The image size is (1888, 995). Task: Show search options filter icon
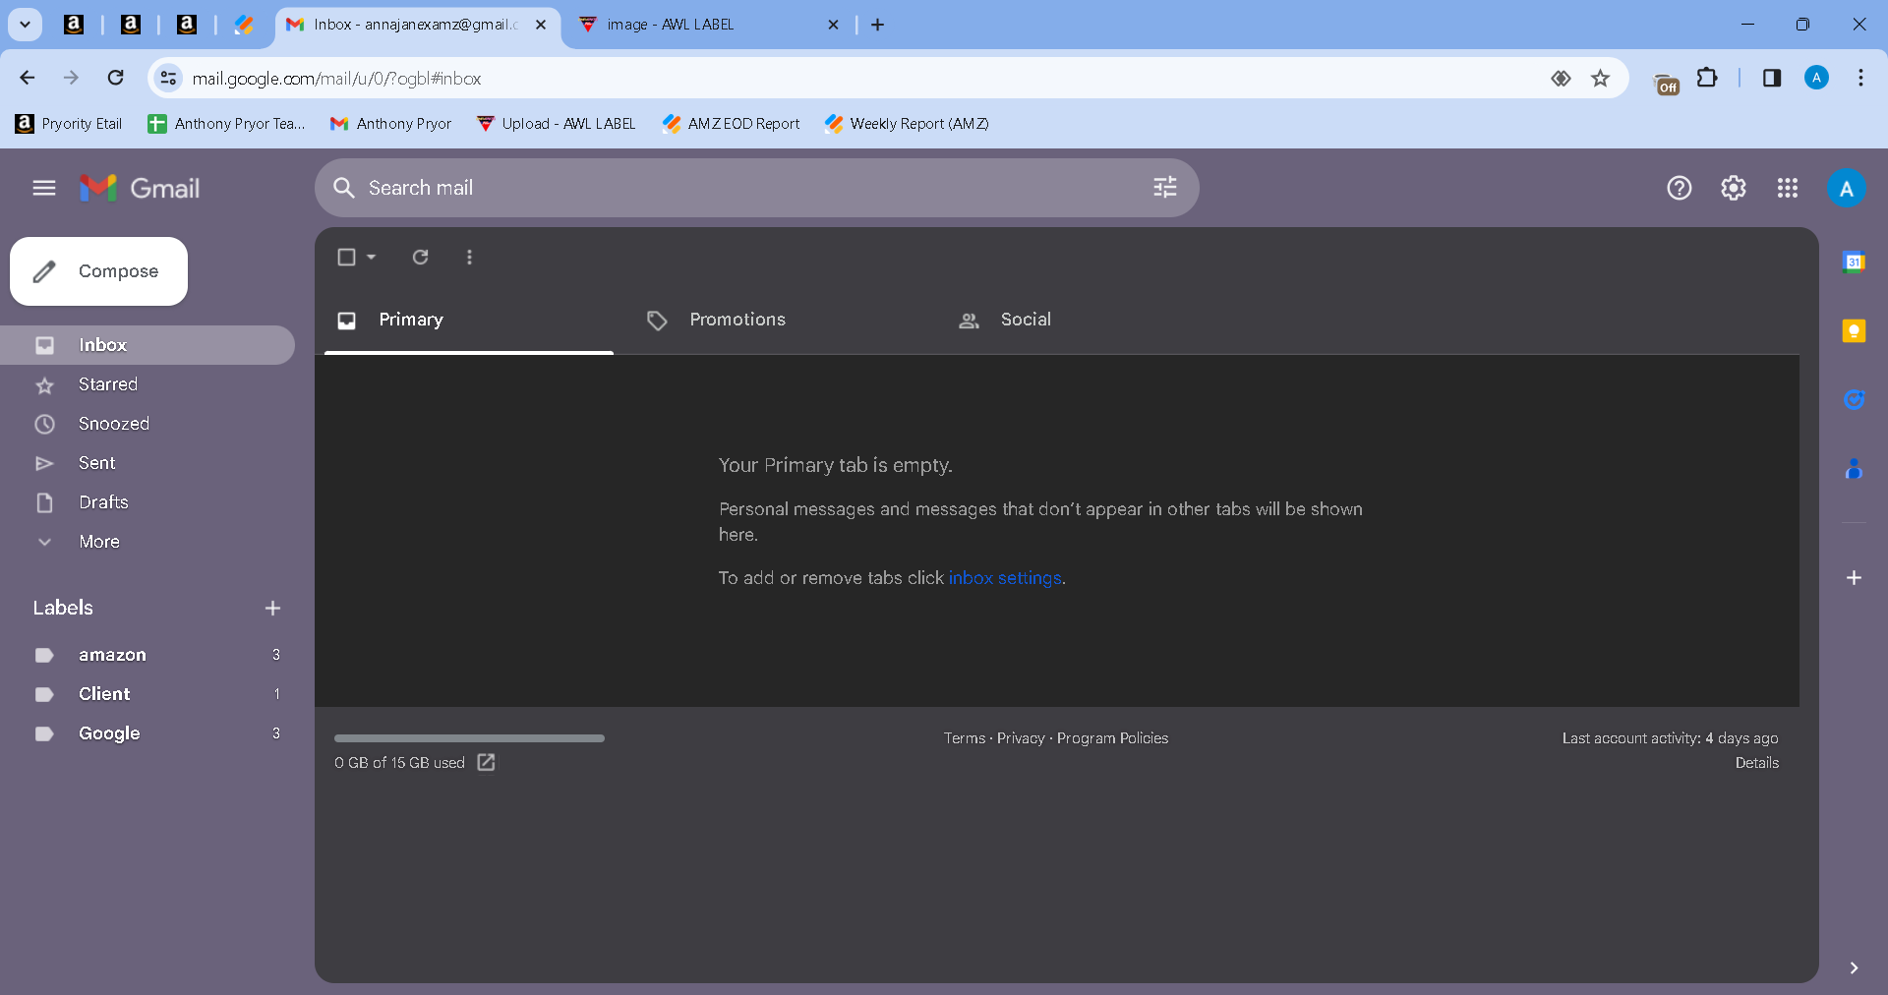click(x=1165, y=188)
